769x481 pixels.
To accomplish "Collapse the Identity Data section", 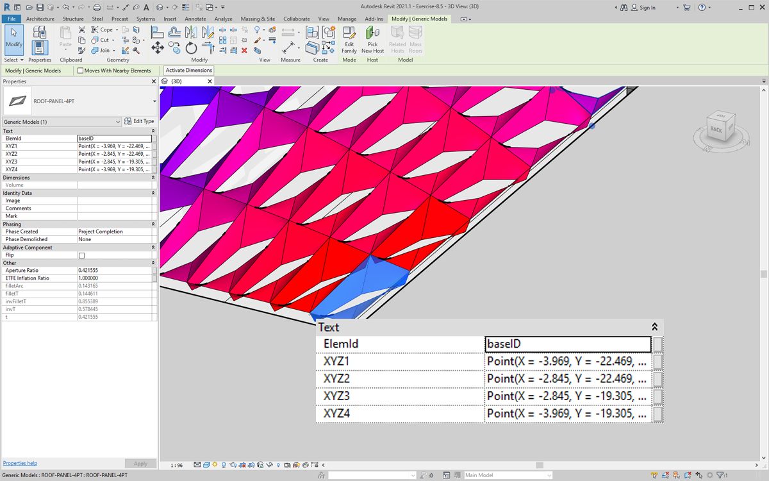I will 153,193.
